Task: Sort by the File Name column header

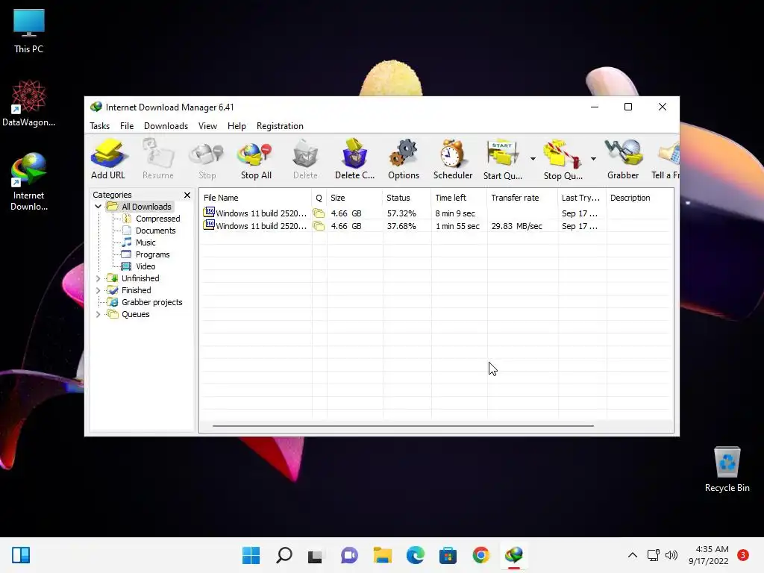Action: (x=256, y=198)
